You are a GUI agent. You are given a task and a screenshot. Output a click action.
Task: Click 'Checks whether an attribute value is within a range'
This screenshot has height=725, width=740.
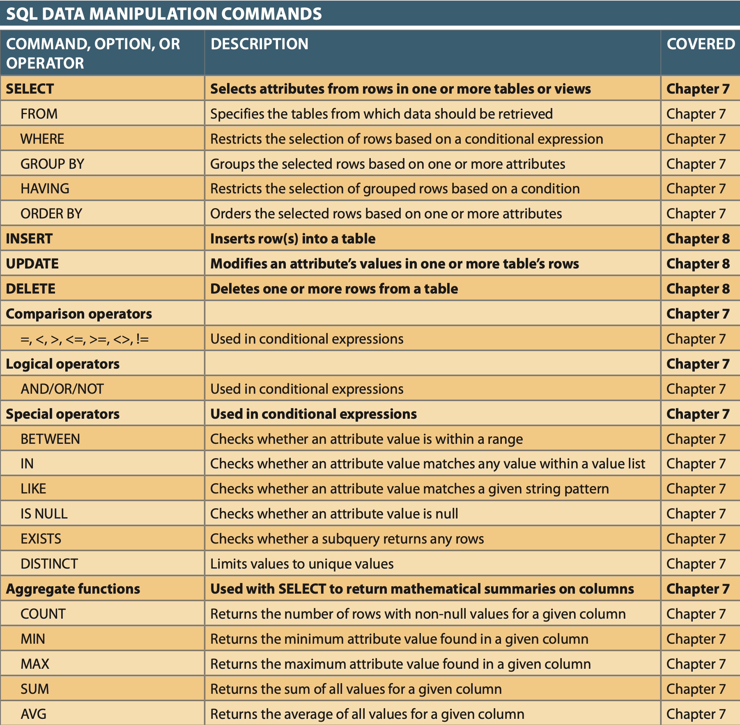[366, 439]
